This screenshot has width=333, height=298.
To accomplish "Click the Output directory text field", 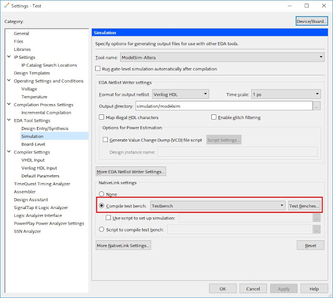I will click(x=224, y=106).
